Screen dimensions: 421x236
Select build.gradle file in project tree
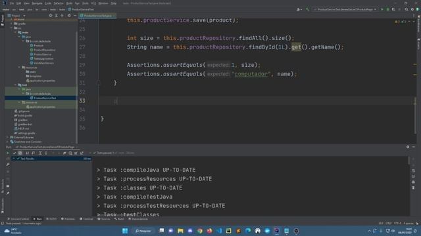point(23,115)
